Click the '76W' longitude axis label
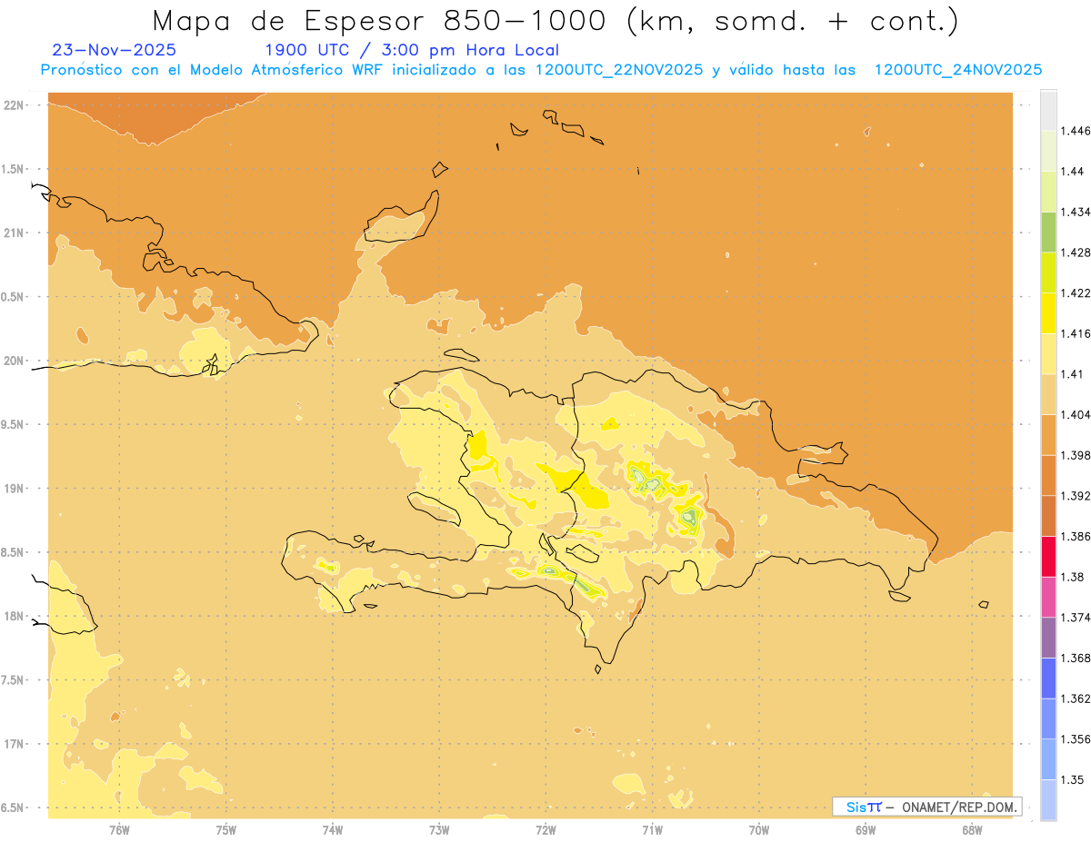 click(119, 829)
